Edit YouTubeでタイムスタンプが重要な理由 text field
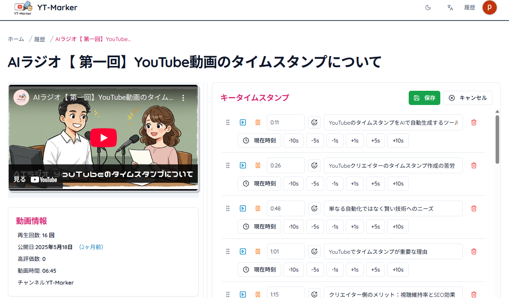 393,251
